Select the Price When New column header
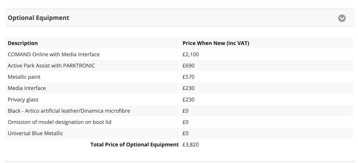This screenshot has height=163, width=358. [x=216, y=43]
